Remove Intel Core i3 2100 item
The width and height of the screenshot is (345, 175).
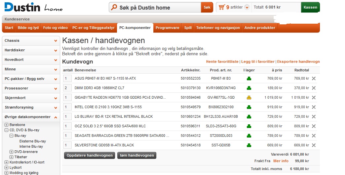314,107
